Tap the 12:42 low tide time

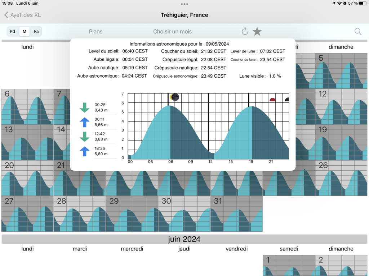click(100, 134)
